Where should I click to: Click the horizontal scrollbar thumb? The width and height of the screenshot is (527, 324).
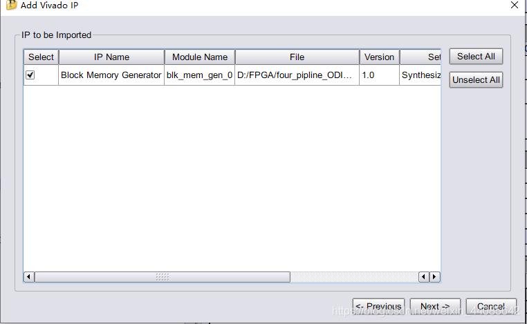pos(163,277)
